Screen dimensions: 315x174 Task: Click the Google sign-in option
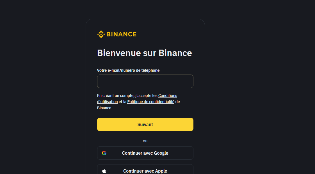point(145,153)
